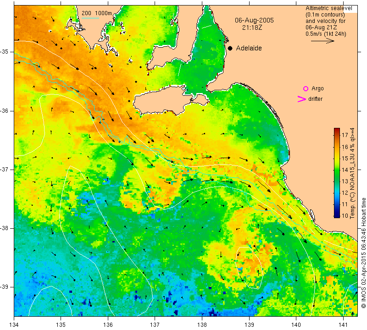Screen dimensions: 367x330
Task: Click the small white closed contour near 139°E, 38.7°S
Action: click(x=249, y=268)
